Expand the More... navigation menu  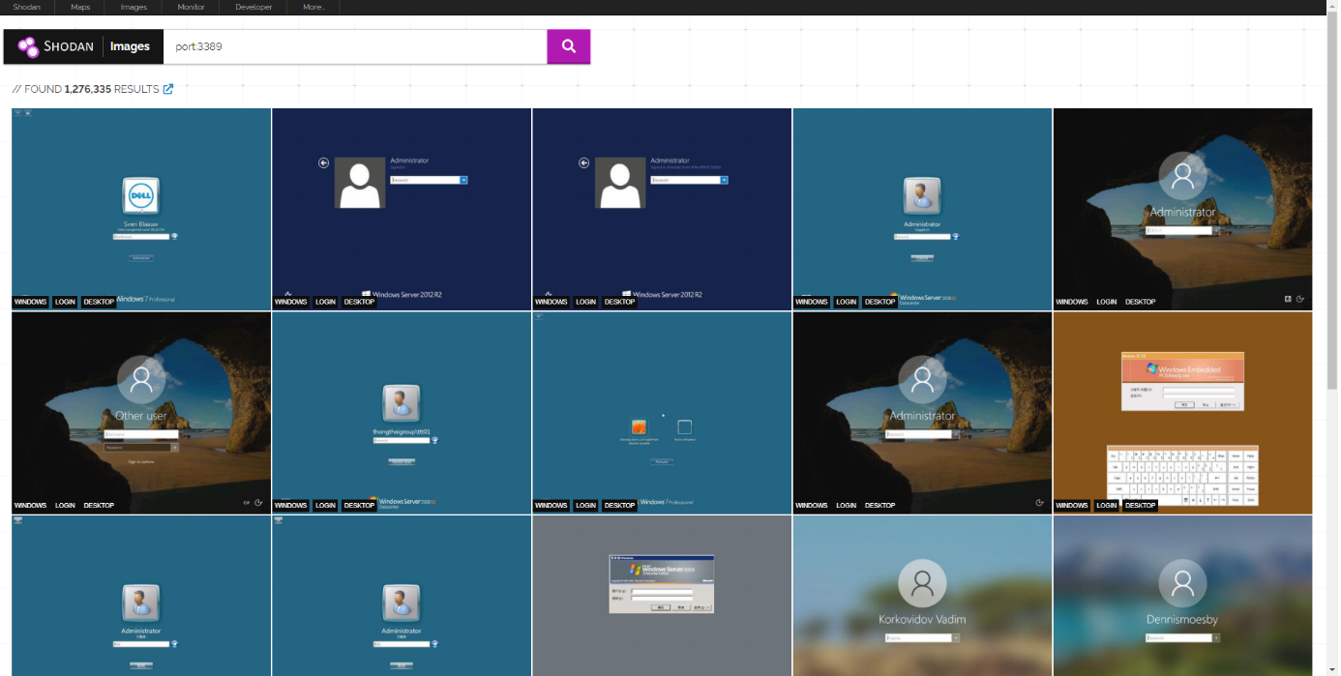coord(313,7)
